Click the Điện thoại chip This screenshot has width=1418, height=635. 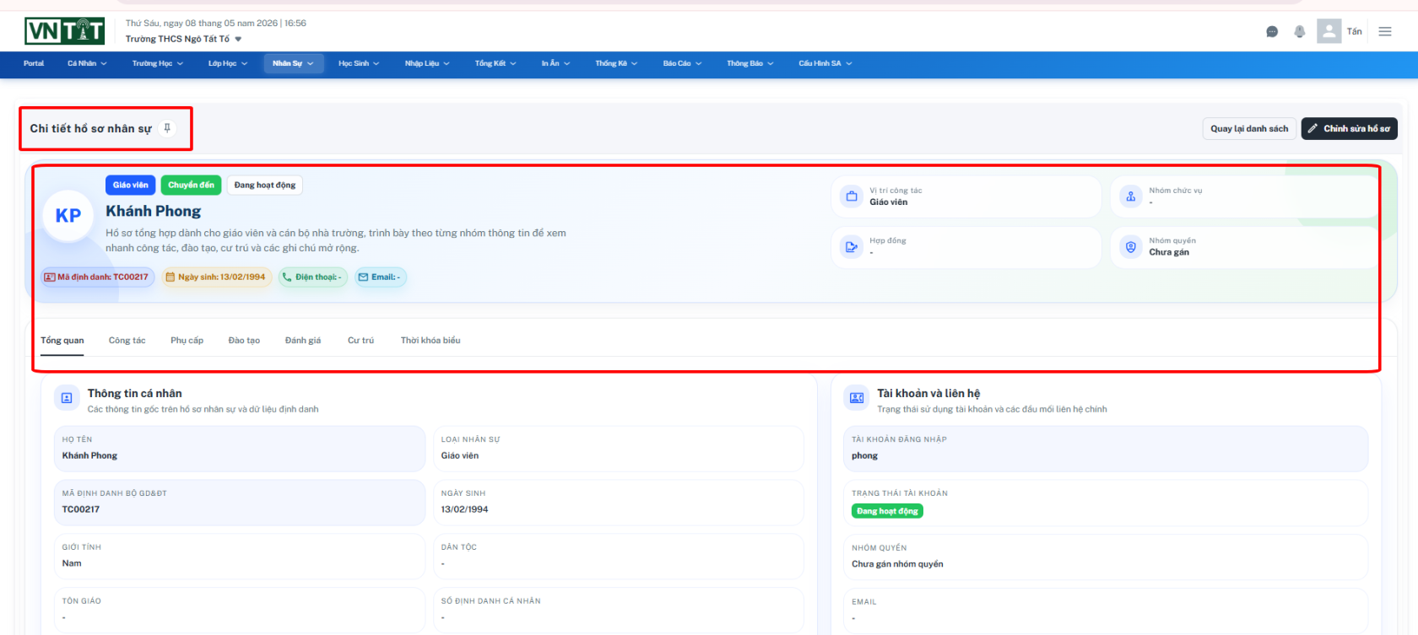pyautogui.click(x=313, y=277)
